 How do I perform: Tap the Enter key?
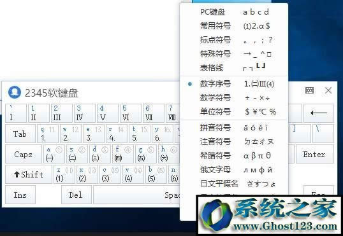315,154
